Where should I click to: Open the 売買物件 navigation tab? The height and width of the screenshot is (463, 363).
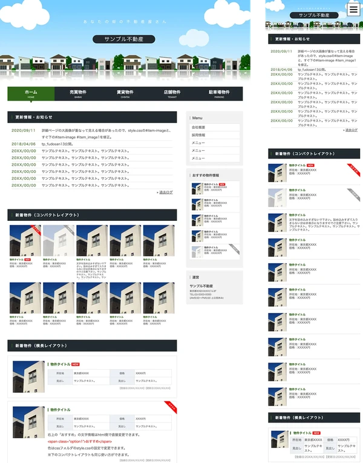point(78,93)
